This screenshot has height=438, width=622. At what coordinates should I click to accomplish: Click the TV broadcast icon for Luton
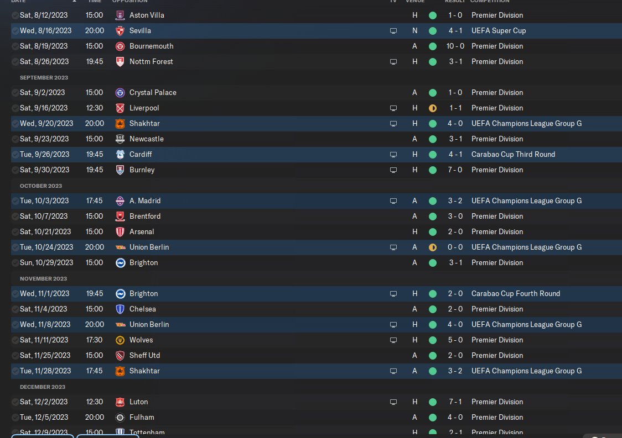[x=393, y=402]
